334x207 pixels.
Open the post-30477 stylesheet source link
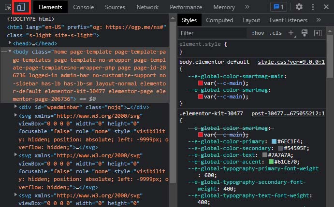coord(288,113)
